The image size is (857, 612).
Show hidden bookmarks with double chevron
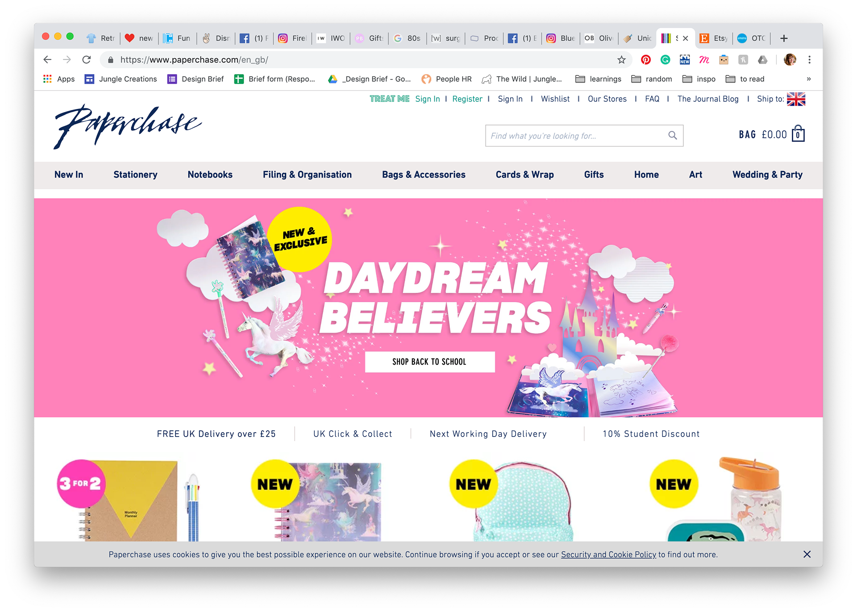(x=808, y=79)
